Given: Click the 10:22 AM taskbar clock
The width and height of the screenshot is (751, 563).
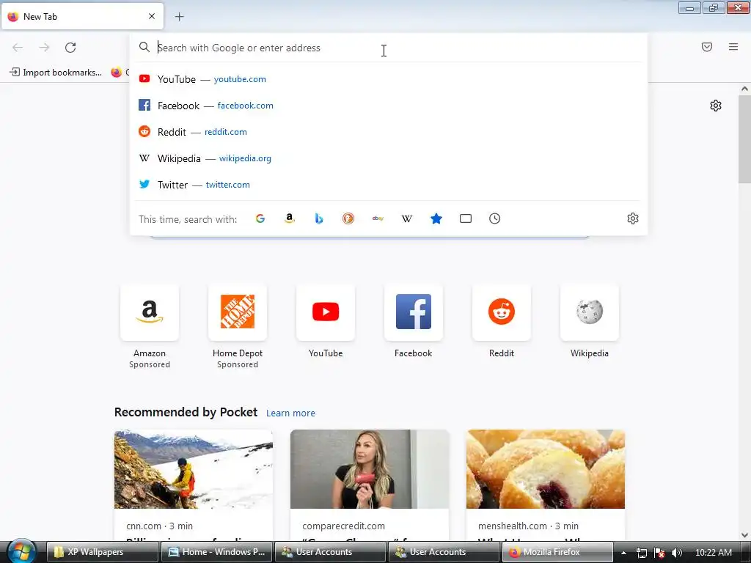Looking at the screenshot, I should [x=714, y=552].
